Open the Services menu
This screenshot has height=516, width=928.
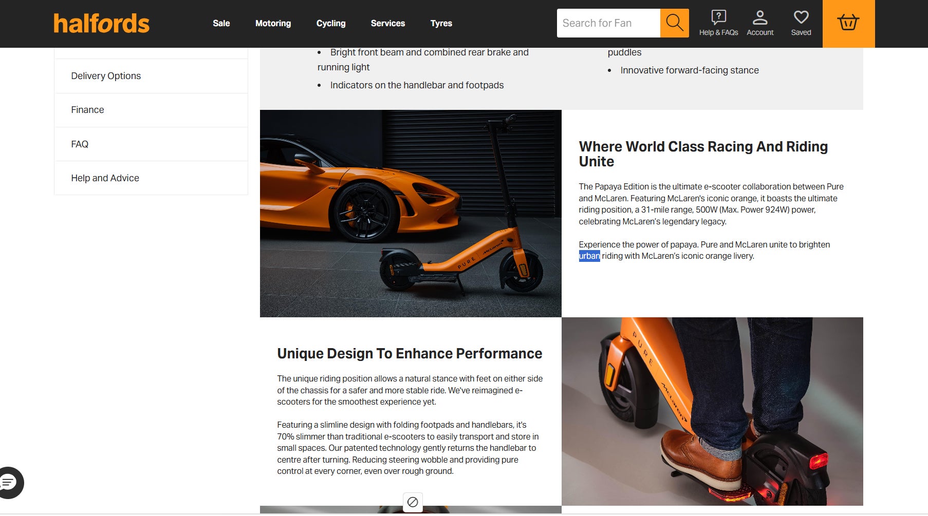388,23
